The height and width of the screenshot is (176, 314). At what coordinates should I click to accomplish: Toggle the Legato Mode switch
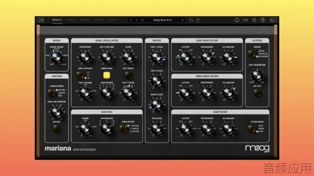click(51, 93)
